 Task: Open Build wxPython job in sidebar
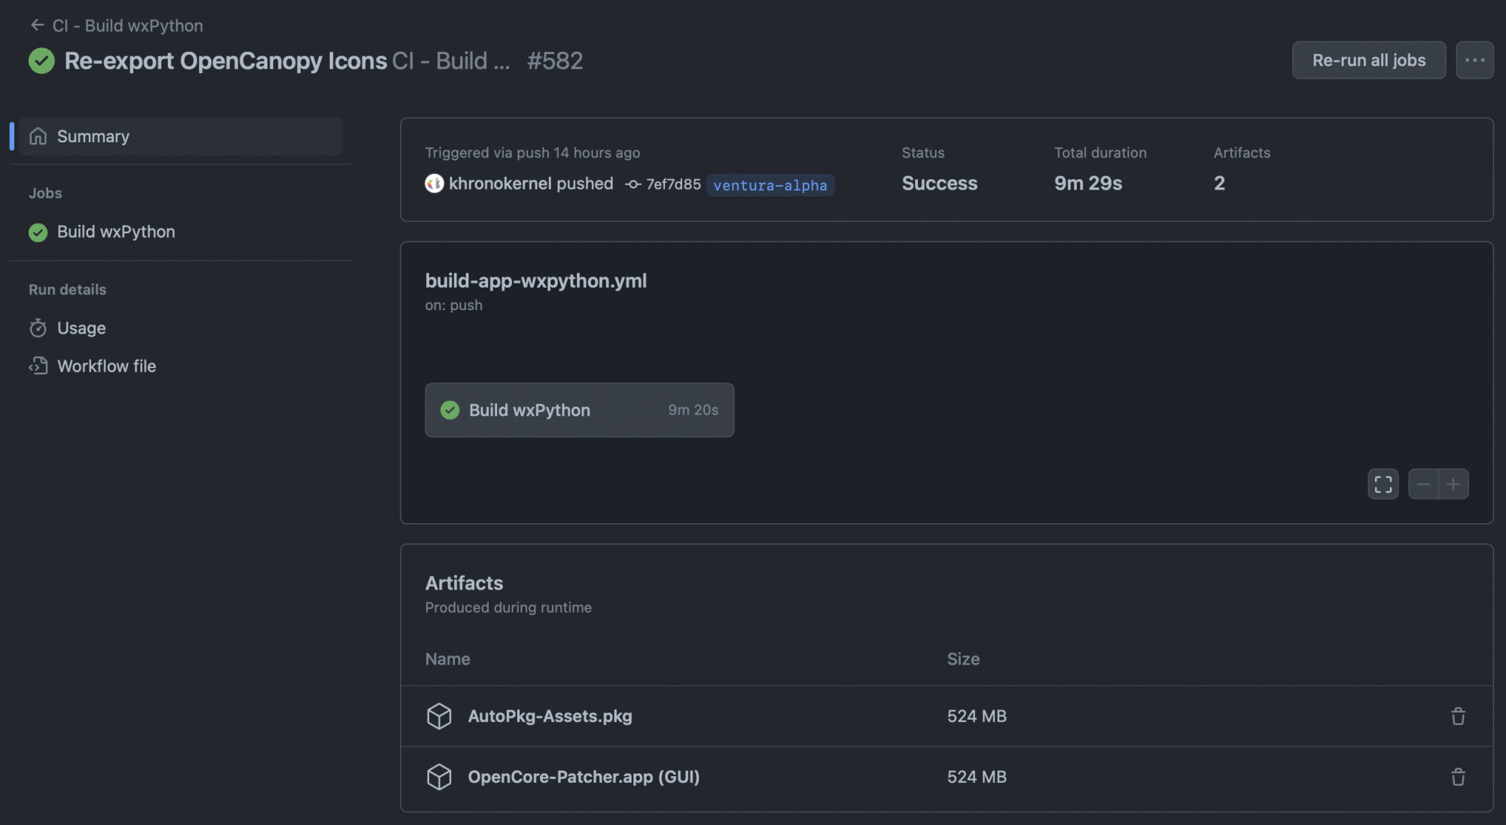point(116,232)
